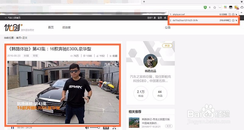The height and width of the screenshot is (130, 244).
Task: Copy link icon for ahplayer.swf
Action: coord(230,14)
